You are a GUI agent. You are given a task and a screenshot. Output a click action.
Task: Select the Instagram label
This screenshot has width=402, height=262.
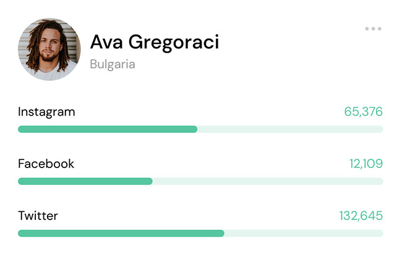tap(46, 112)
